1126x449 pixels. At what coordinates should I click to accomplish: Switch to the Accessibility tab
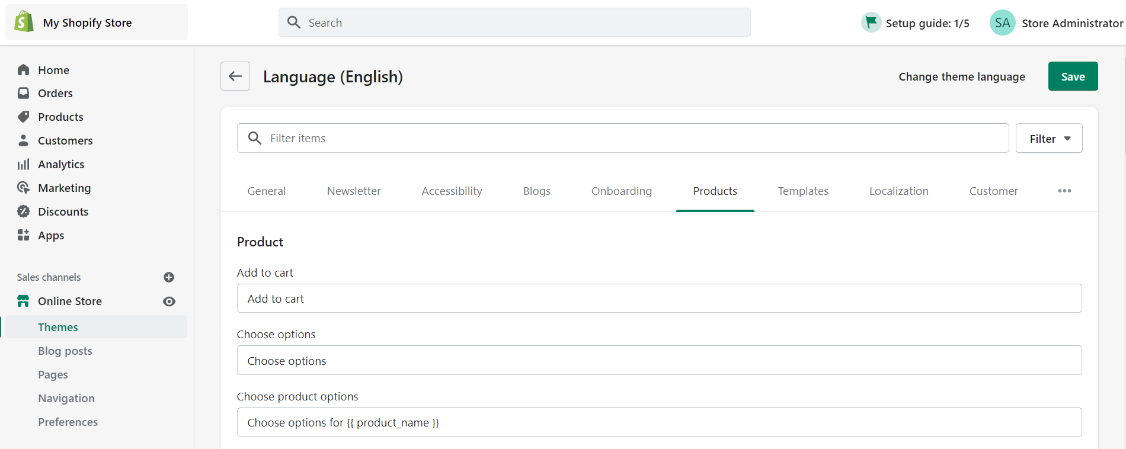click(x=452, y=191)
